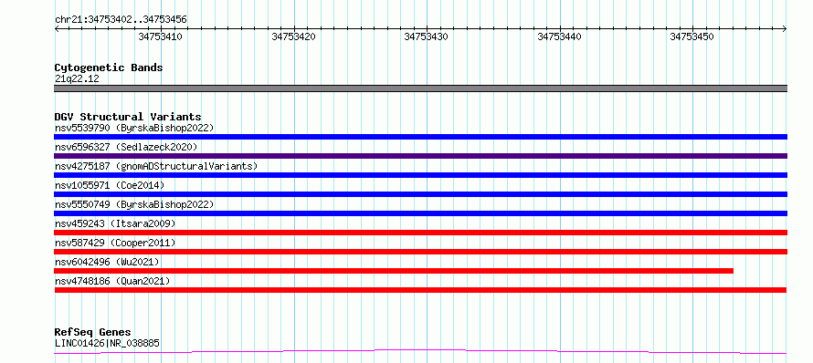Select the shorter red bar for nsv6042496
This screenshot has width=813, height=363.
click(394, 271)
